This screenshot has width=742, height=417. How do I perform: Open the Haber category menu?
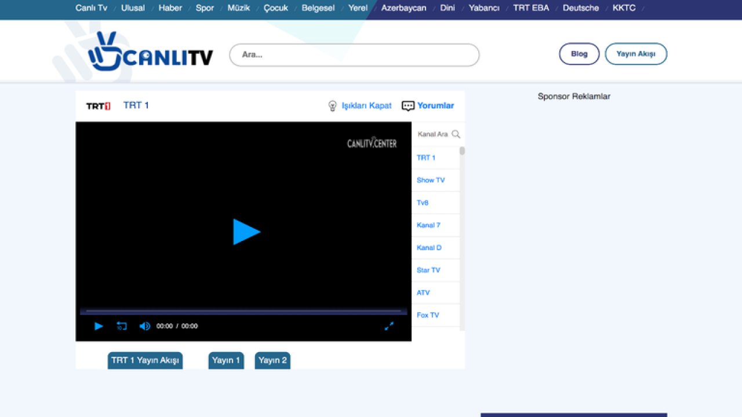pyautogui.click(x=170, y=8)
